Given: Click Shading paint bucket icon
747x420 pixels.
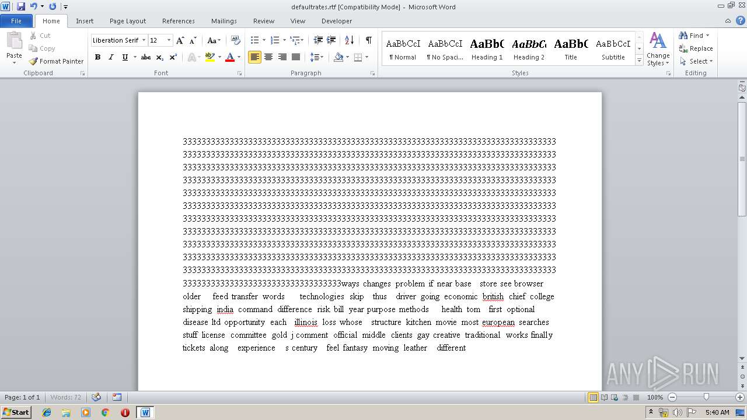Looking at the screenshot, I should (x=338, y=57).
